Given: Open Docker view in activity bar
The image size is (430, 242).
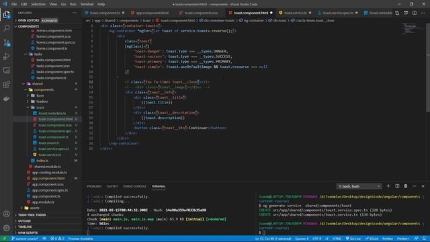Looking at the screenshot, I should click(x=6, y=99).
